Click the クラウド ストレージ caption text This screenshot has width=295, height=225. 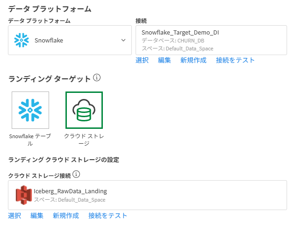point(84,140)
